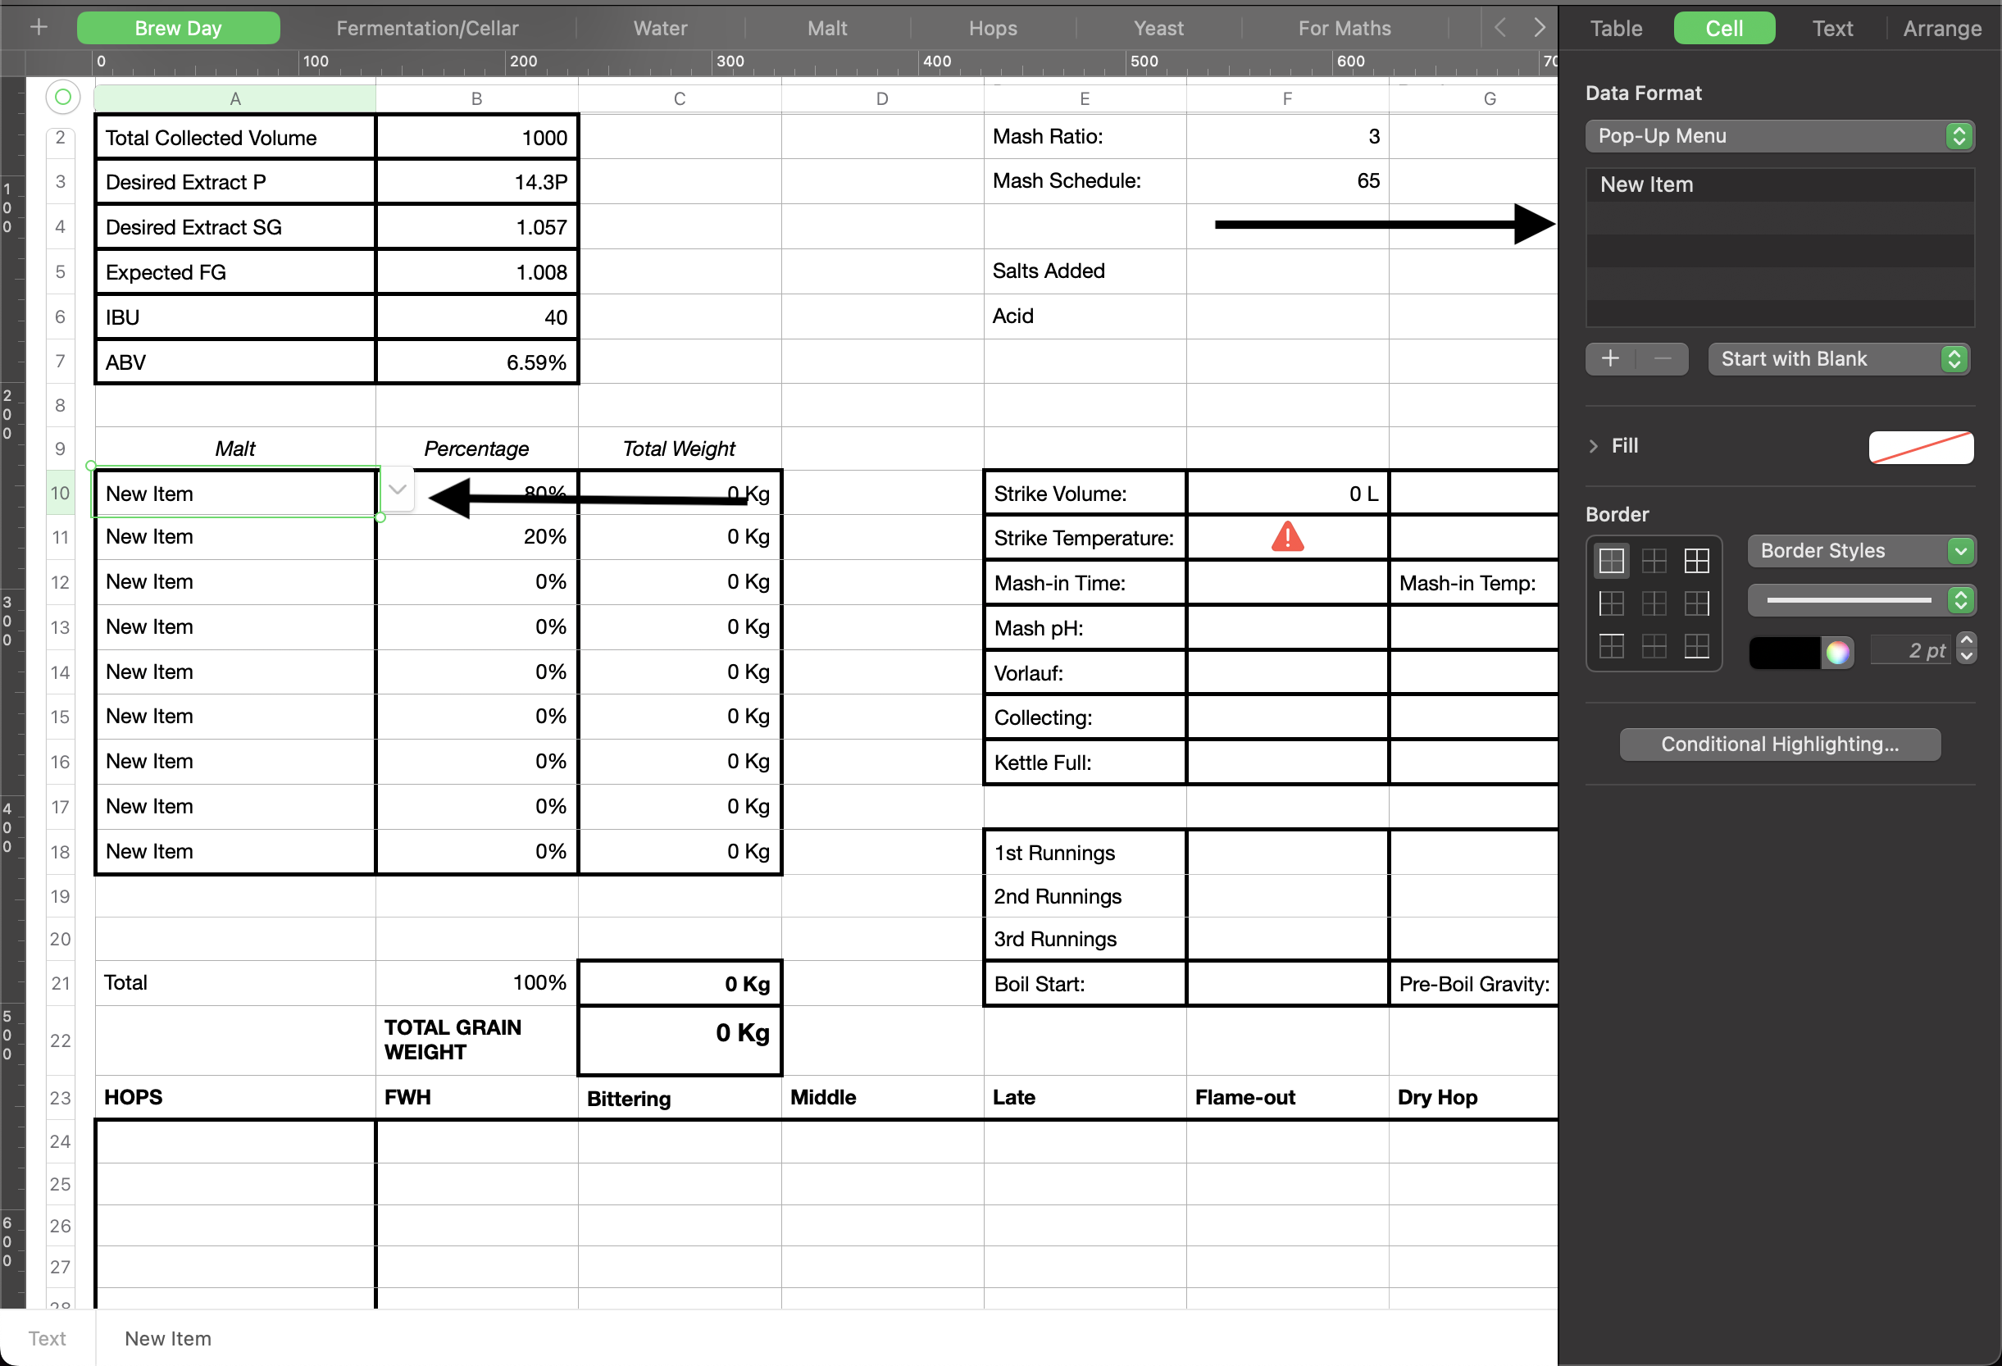Select the left border option

pos(1611,603)
